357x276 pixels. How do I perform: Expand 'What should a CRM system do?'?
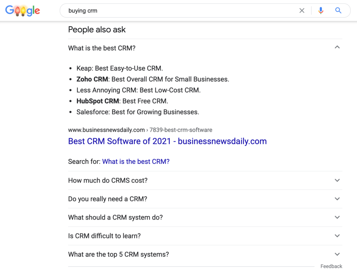coord(337,217)
